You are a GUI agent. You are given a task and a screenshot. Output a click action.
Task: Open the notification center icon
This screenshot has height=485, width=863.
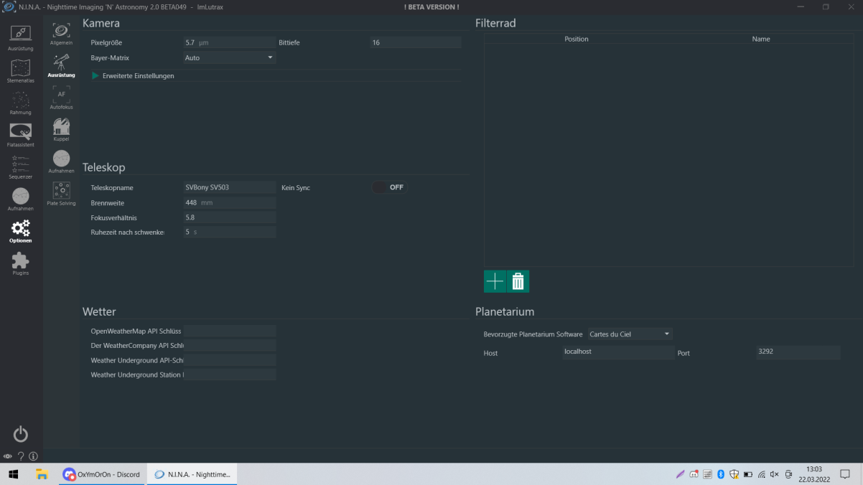(x=845, y=474)
